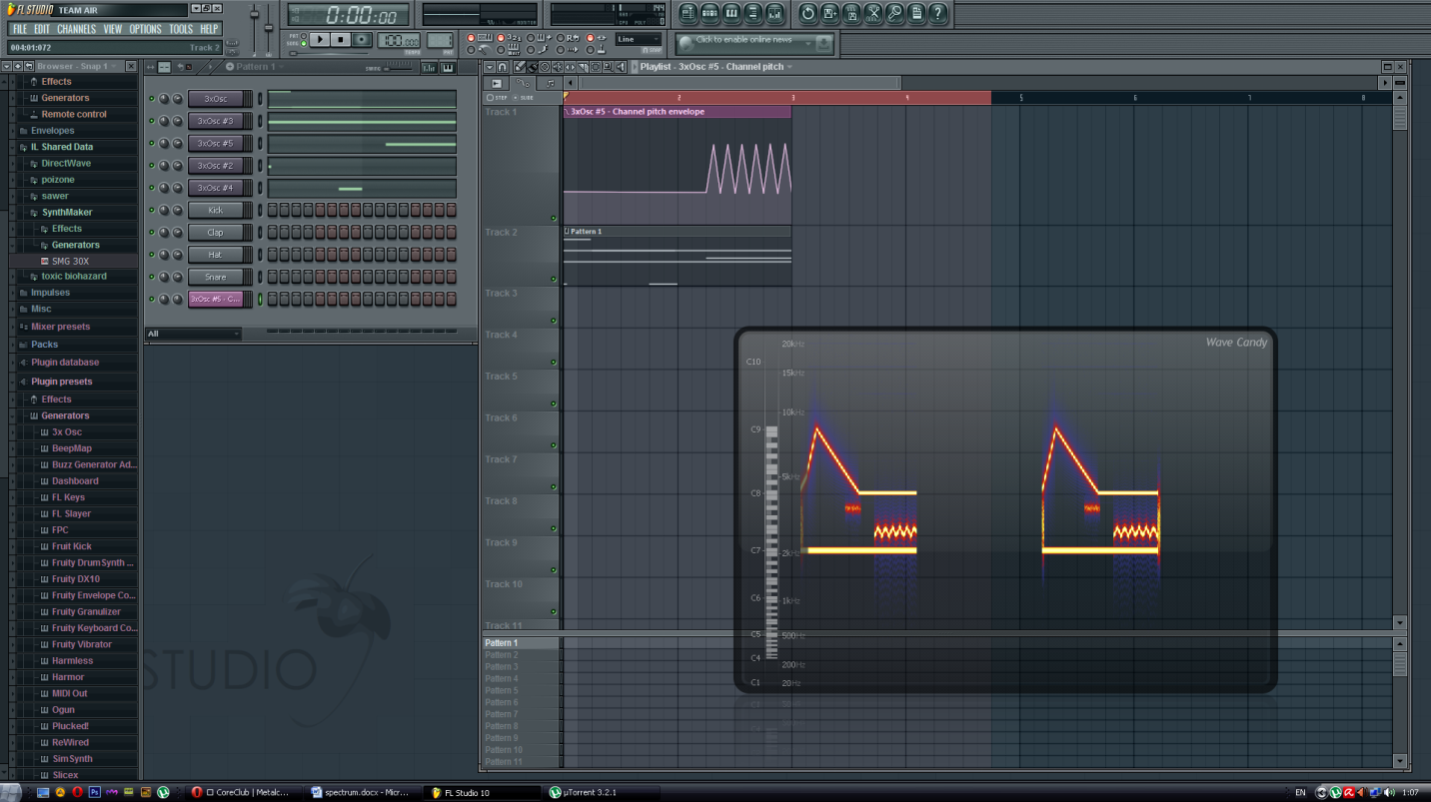Screen dimensions: 1431x802
Task: Open the FILE menu
Action: tap(19, 29)
